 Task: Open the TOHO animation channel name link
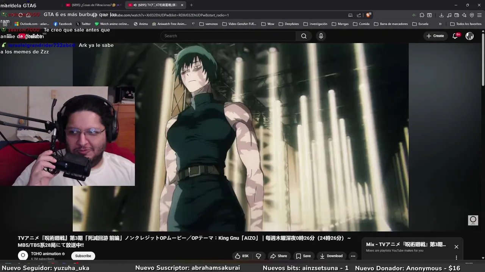point(46,254)
